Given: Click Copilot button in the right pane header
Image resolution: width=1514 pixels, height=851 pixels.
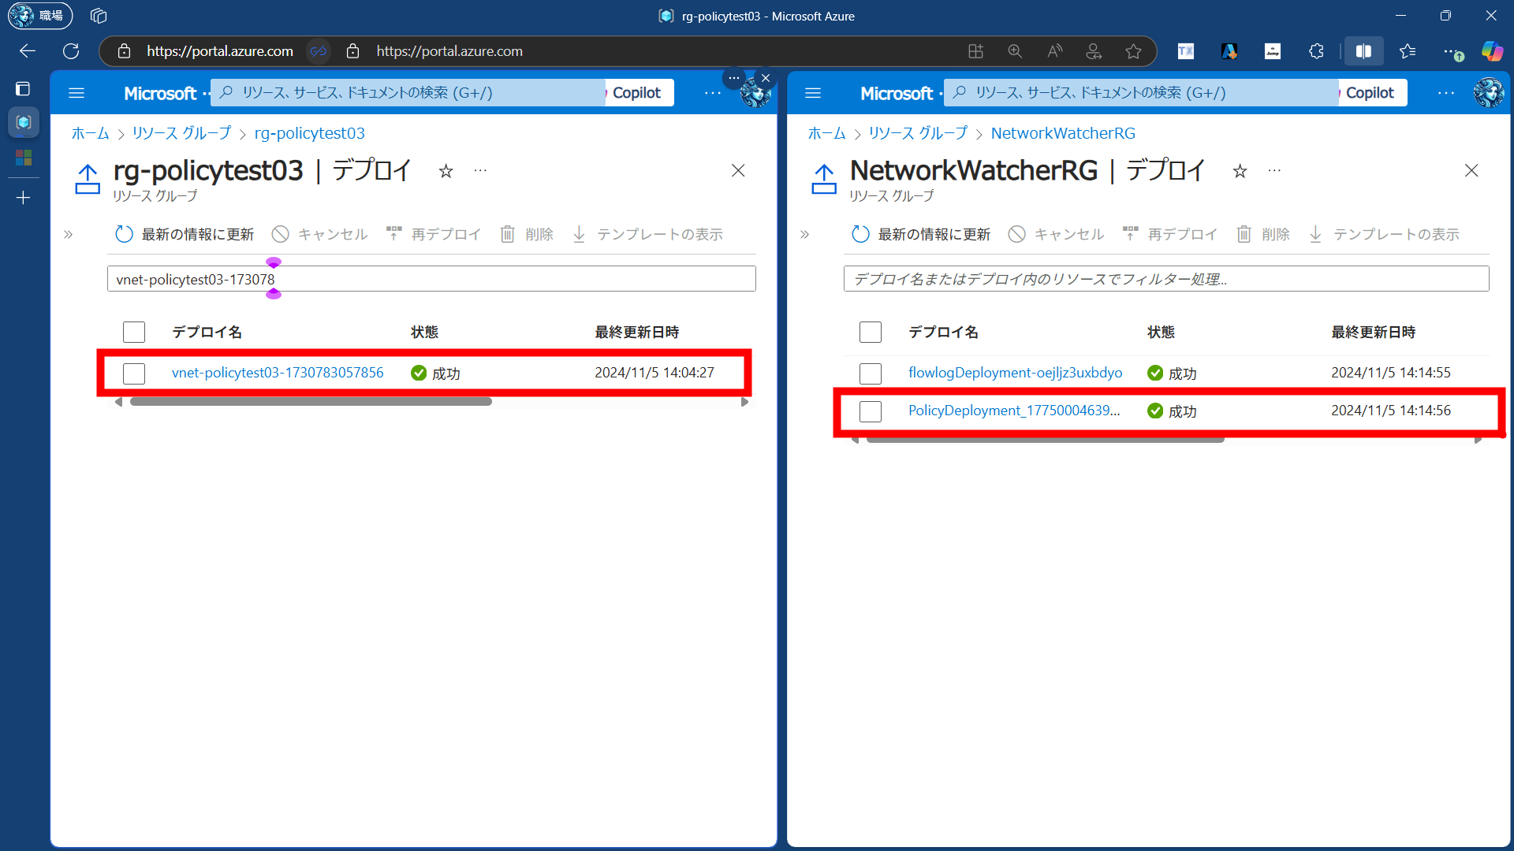Looking at the screenshot, I should 1370,93.
